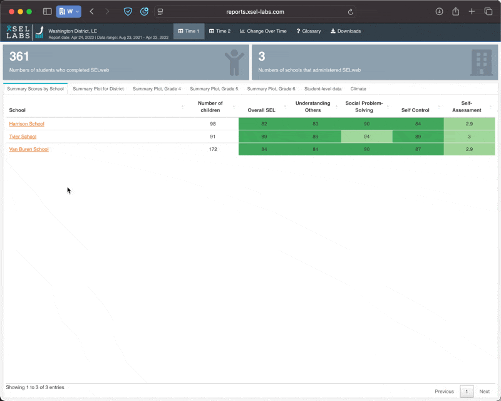Open the Share icon in the Safari toolbar
Image resolution: width=501 pixels, height=401 pixels.
click(456, 11)
